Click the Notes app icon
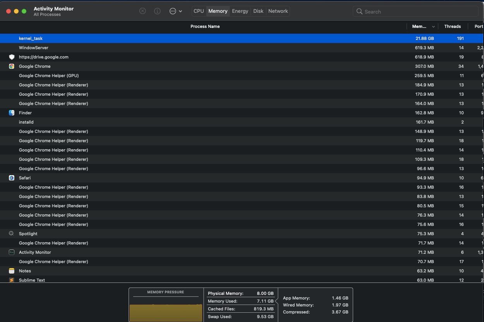The height and width of the screenshot is (322, 484). point(12,271)
